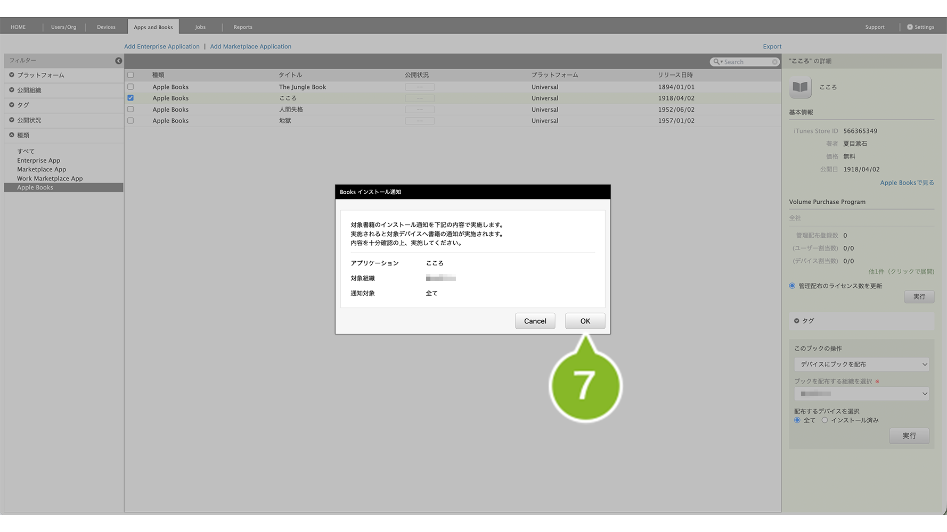
Task: Open デバイスにブックを配布 dropdown
Action: pyautogui.click(x=861, y=364)
